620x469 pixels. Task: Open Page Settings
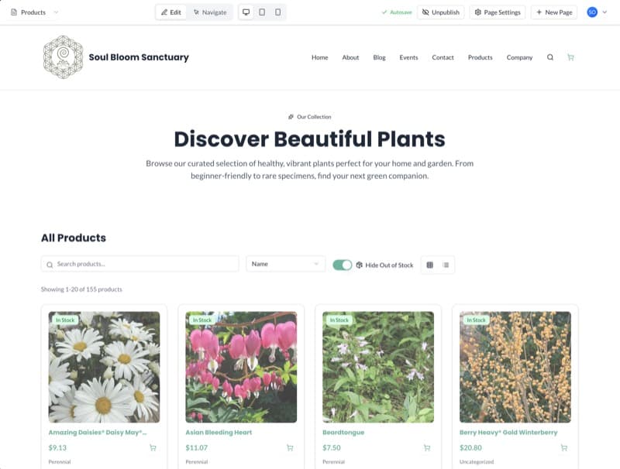(x=497, y=12)
